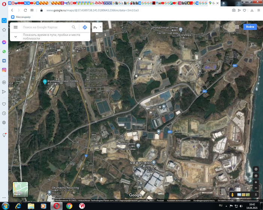Add page to bookmarks heart
The image size is (263, 210).
tap(245, 10)
